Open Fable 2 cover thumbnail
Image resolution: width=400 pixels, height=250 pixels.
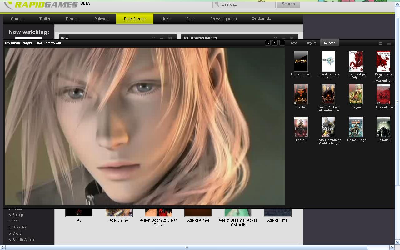pyautogui.click(x=301, y=127)
